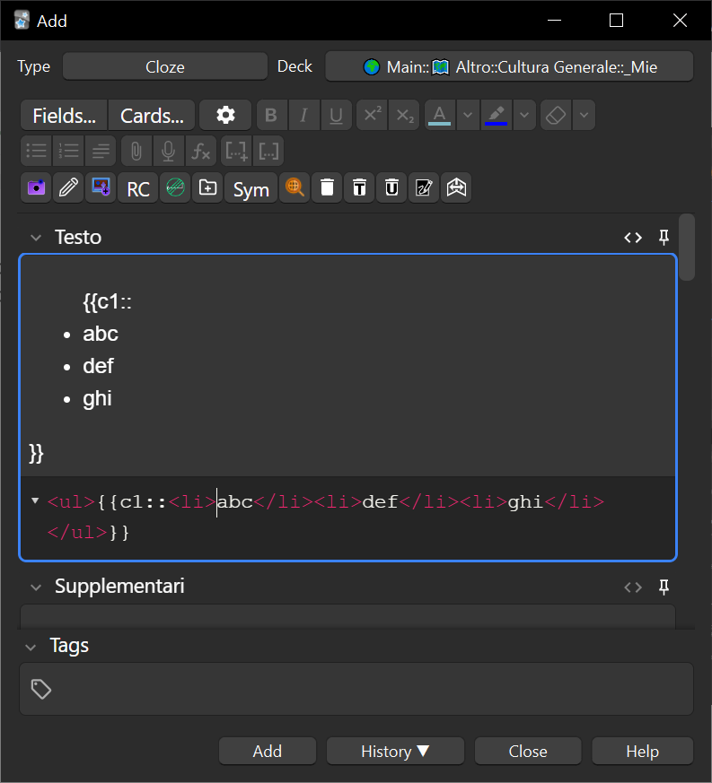Toggle bold formatting

click(x=271, y=116)
